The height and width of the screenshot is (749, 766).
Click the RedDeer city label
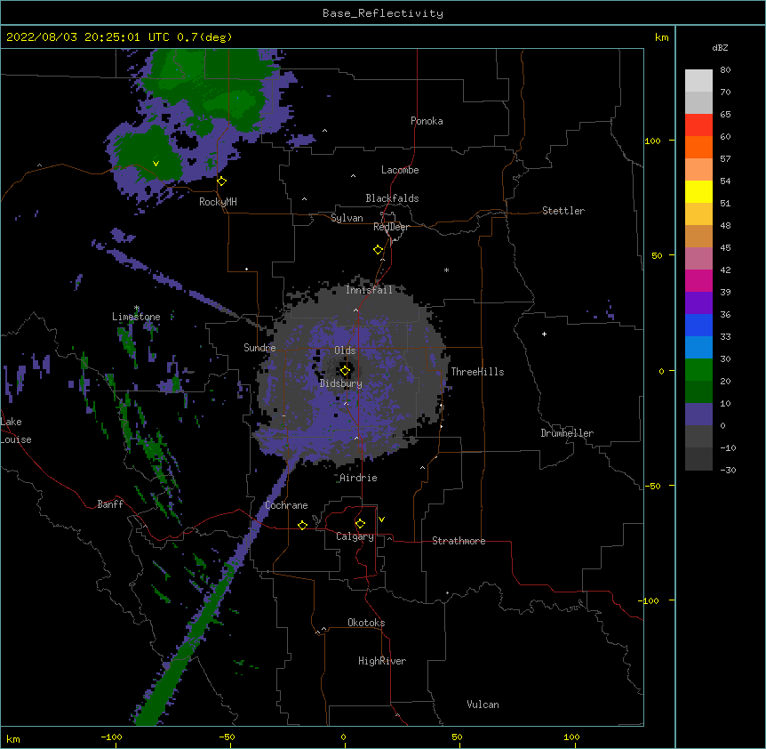(391, 227)
